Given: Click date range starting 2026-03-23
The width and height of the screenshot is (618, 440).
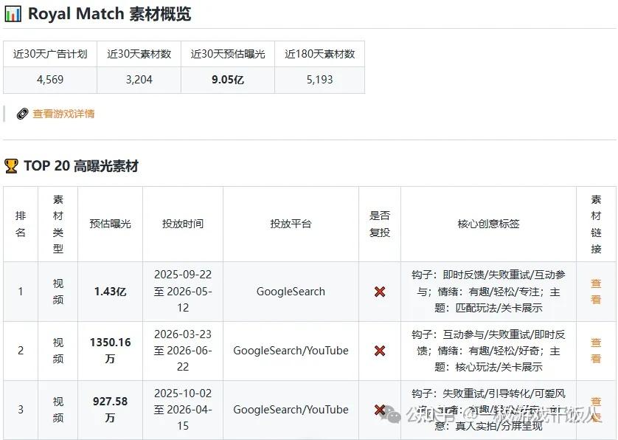Looking at the screenshot, I should pyautogui.click(x=183, y=351).
